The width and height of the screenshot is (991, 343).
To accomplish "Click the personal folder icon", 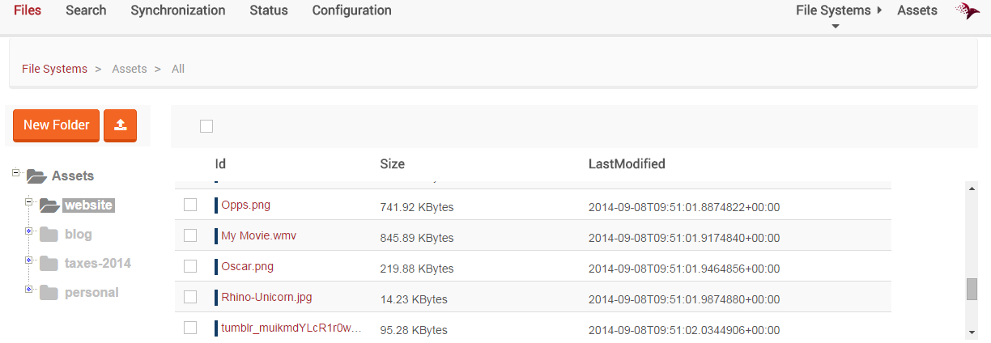I will [x=49, y=293].
